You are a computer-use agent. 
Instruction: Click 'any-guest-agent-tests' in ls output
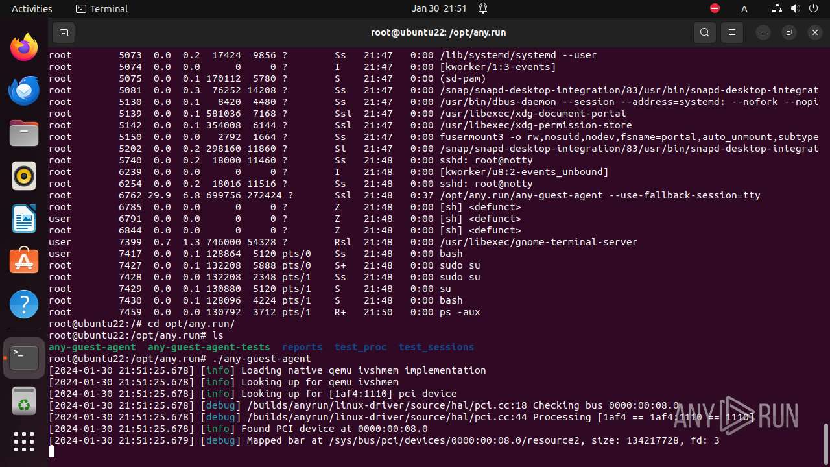point(209,347)
